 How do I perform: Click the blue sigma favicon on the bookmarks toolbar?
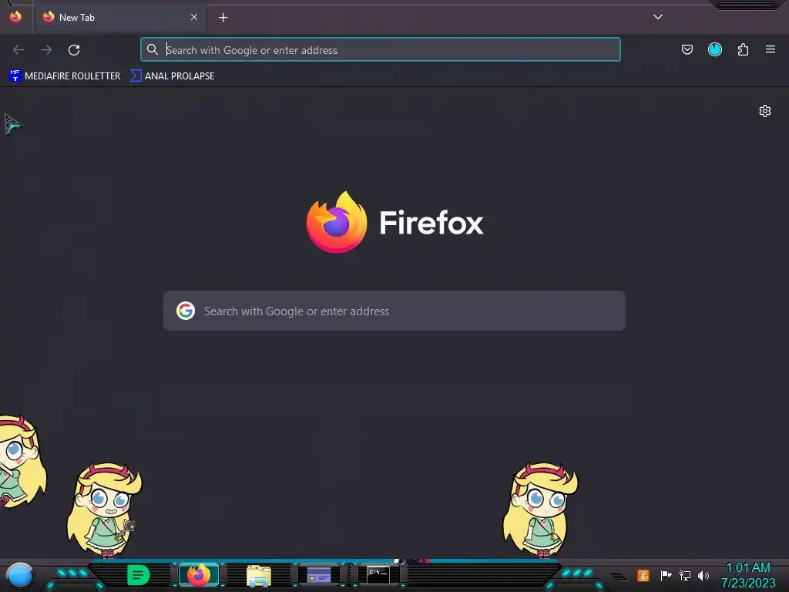click(x=136, y=76)
